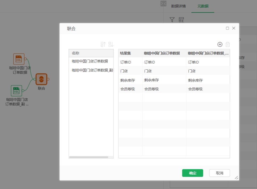The height and width of the screenshot is (189, 257).
Task: Close the 联合 dialog
Action: [234, 28]
